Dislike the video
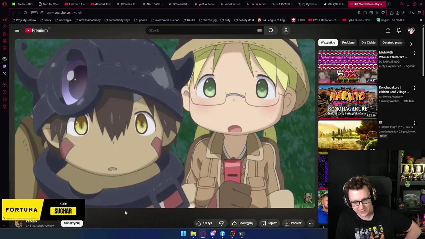Viewport: 425px width, 239px height. [221, 223]
